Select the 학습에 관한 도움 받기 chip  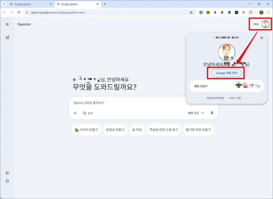coord(164,130)
